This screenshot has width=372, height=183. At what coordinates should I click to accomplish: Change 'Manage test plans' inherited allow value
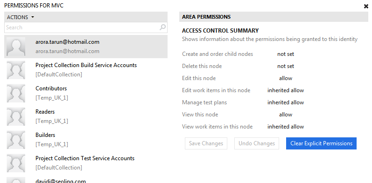(x=286, y=102)
